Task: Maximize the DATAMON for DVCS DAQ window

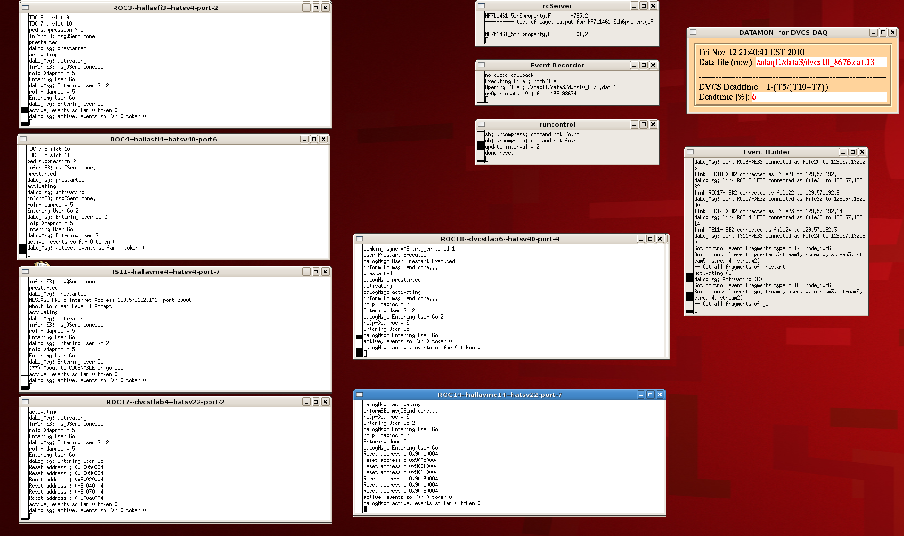Action: tap(883, 32)
